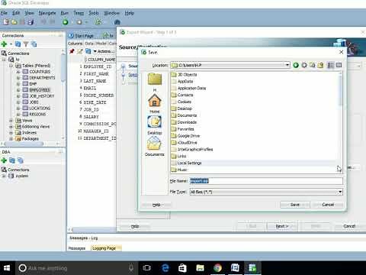366x275 pixels.
Task: Open the Edit menu
Action: click(x=16, y=13)
